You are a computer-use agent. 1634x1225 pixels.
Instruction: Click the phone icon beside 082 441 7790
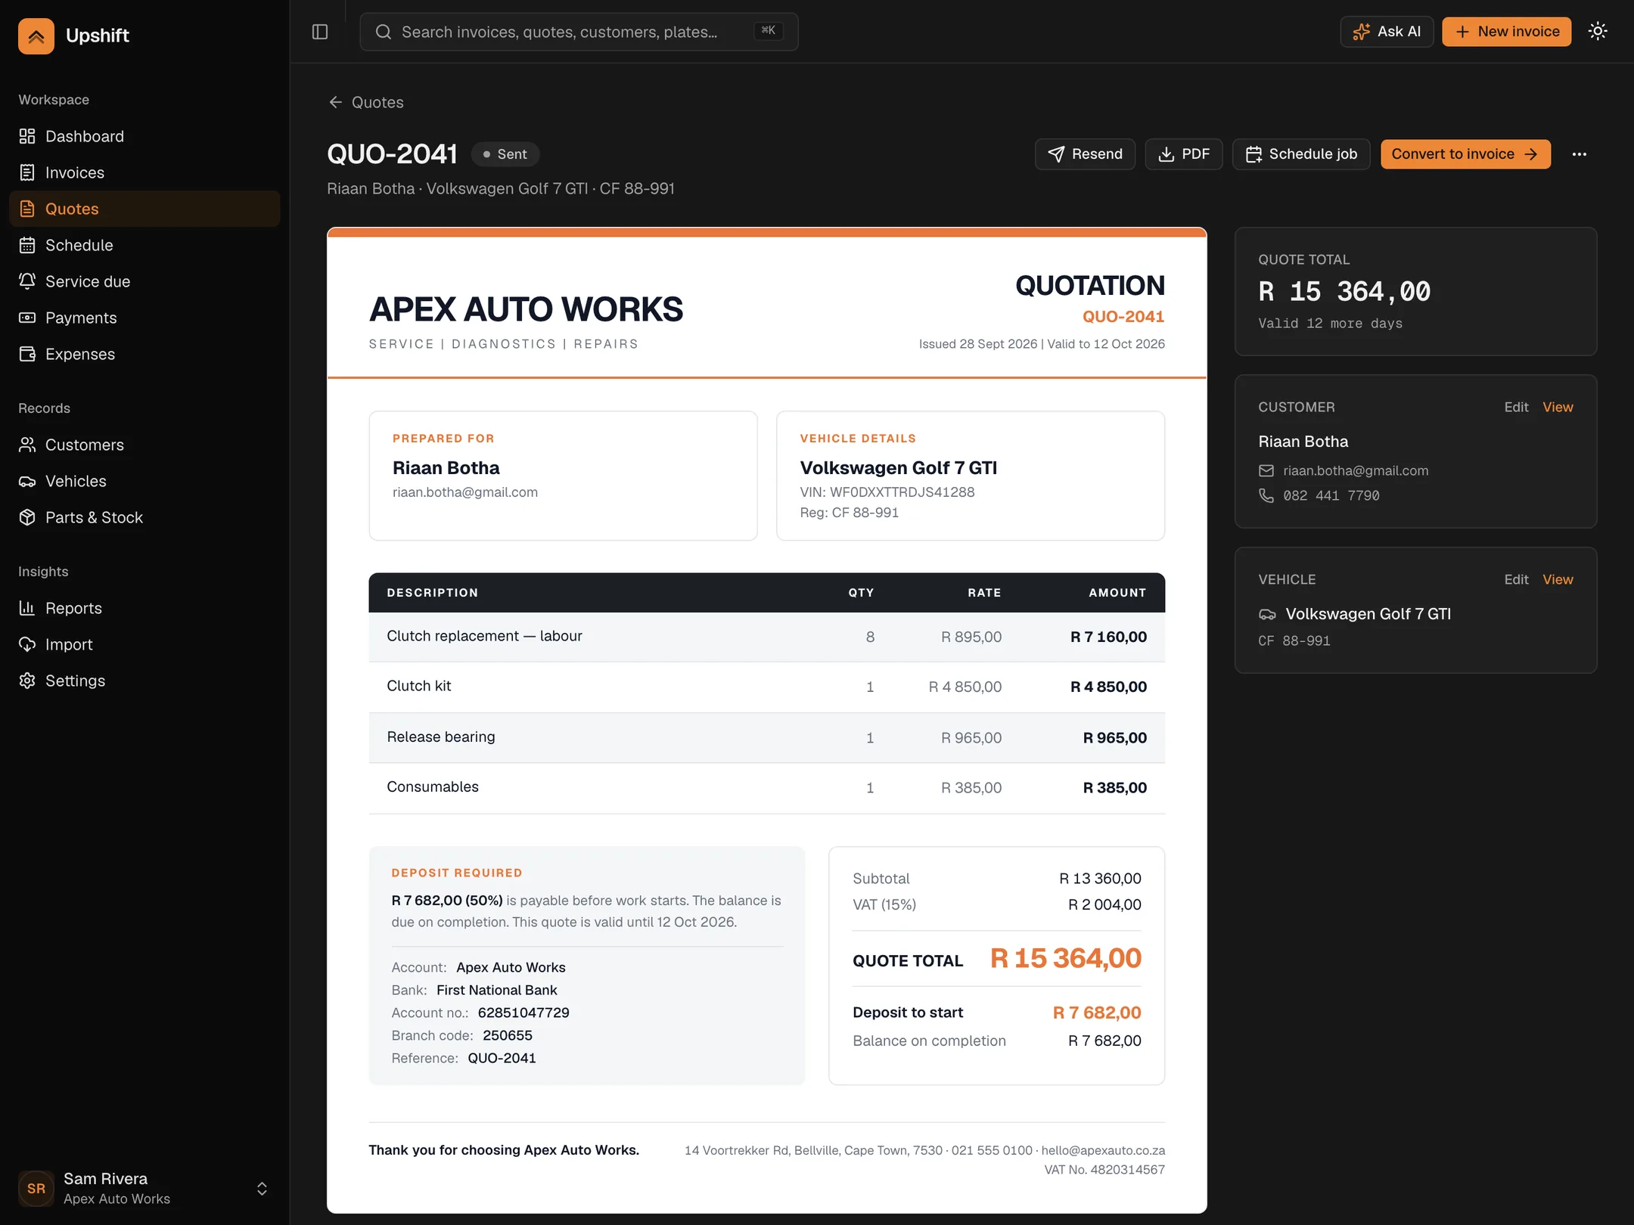tap(1266, 495)
